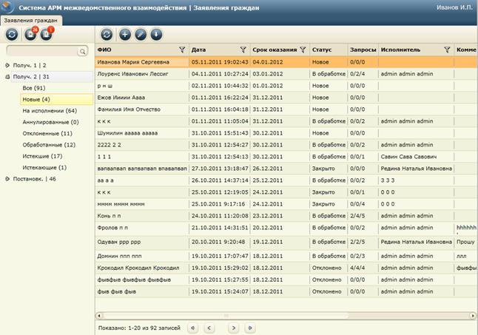Select На исполнении (64) category
The image size is (478, 335).
50,110
